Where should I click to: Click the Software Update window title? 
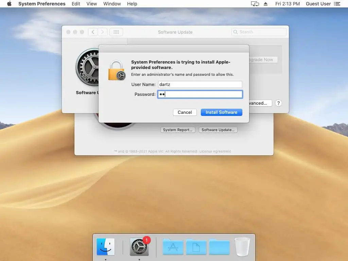[175, 32]
